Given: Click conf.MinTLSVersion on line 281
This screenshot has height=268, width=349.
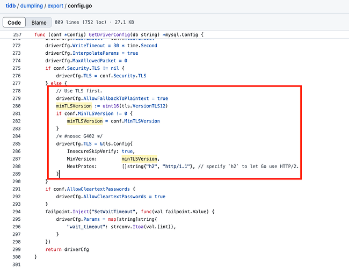Looking at the screenshot, I should pyautogui.click(x=89, y=113).
